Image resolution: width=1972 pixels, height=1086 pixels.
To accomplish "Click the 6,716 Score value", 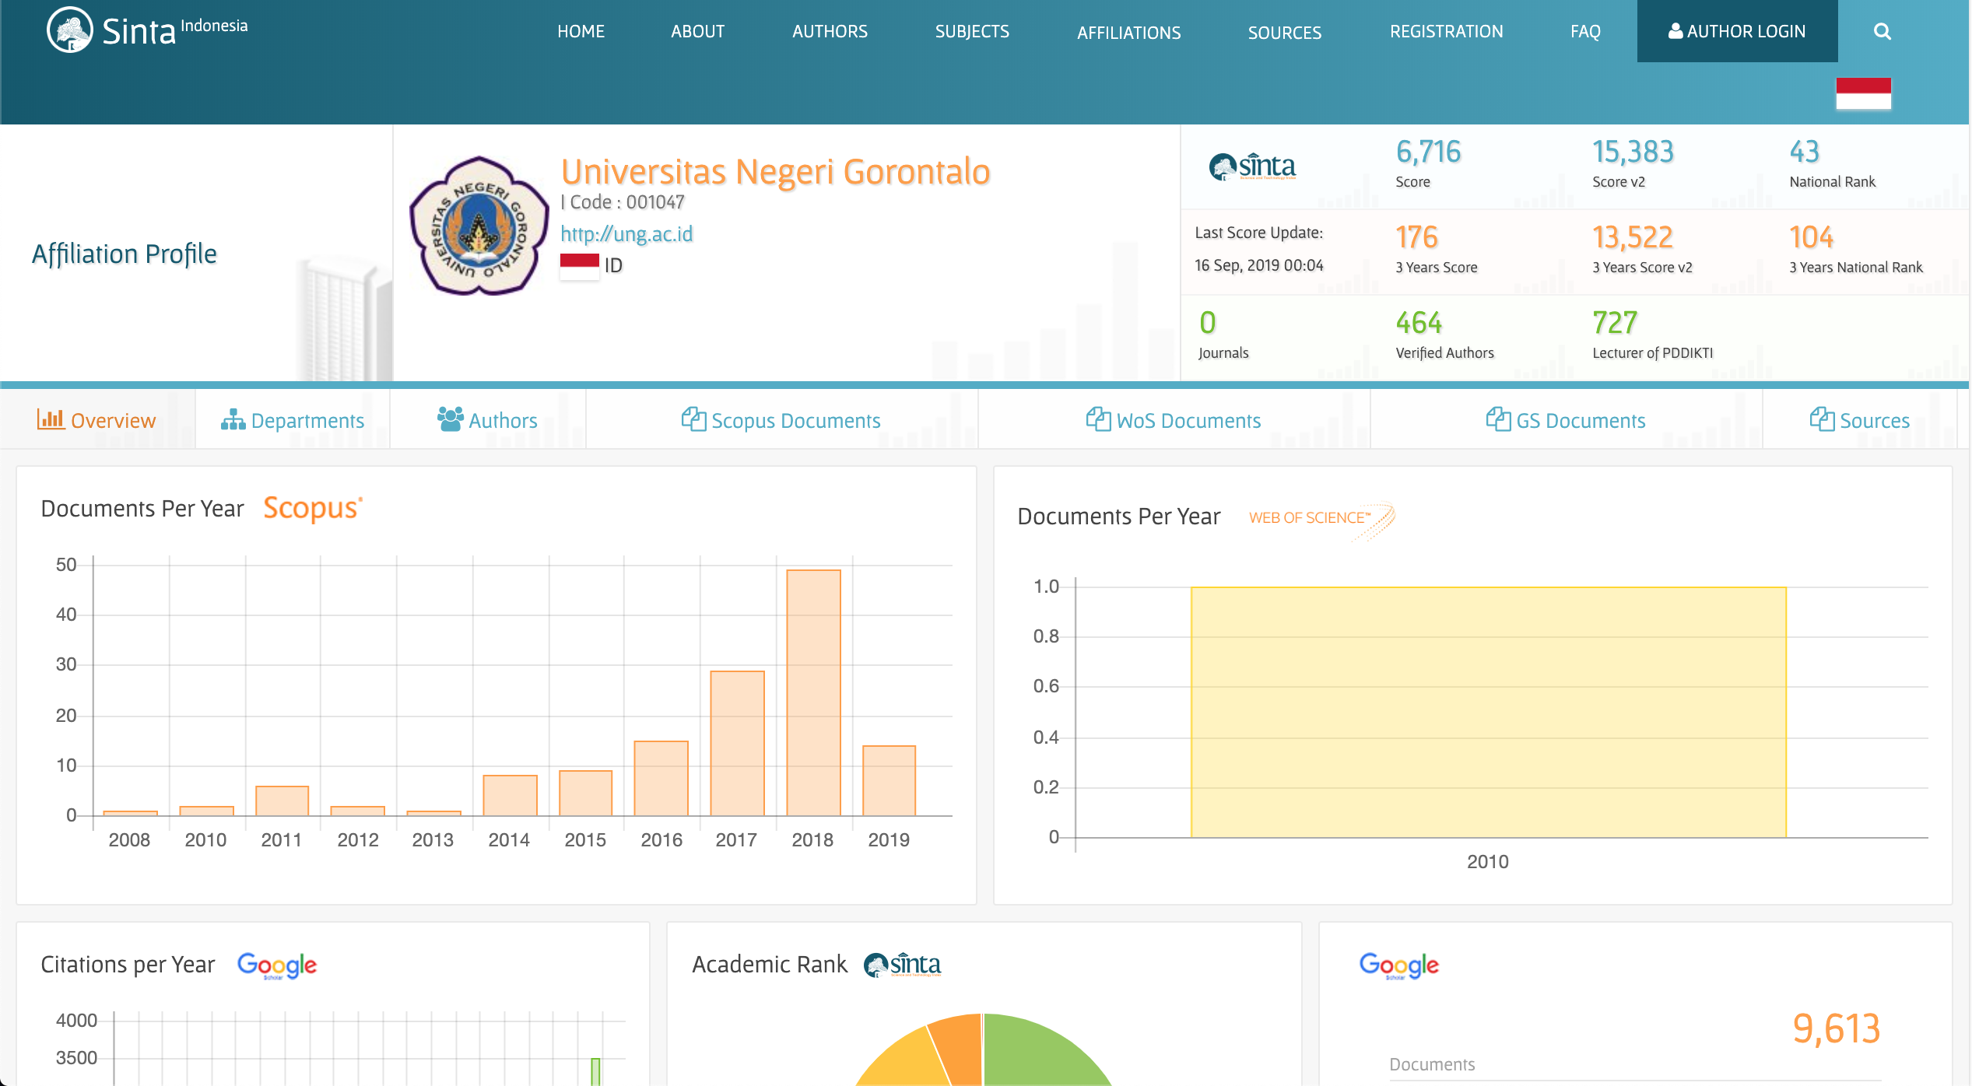I will [1428, 152].
